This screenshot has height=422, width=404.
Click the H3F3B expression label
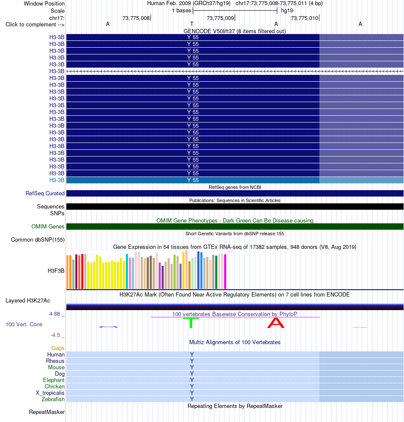pyautogui.click(x=56, y=271)
